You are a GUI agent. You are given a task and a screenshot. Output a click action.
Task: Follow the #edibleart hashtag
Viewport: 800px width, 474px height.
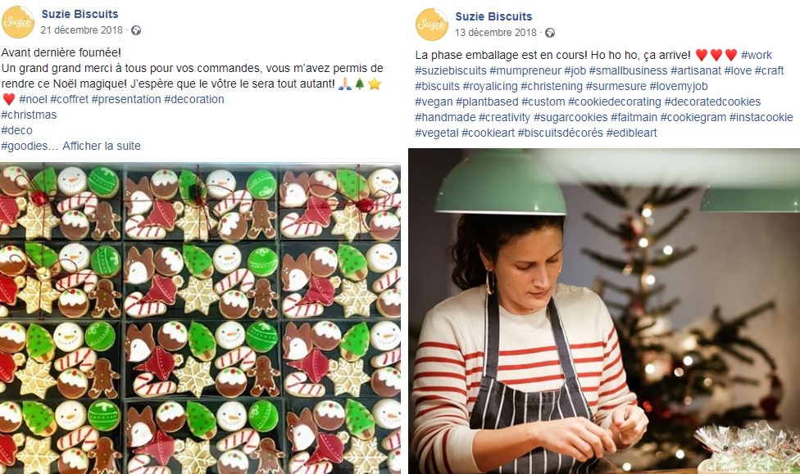(x=631, y=133)
